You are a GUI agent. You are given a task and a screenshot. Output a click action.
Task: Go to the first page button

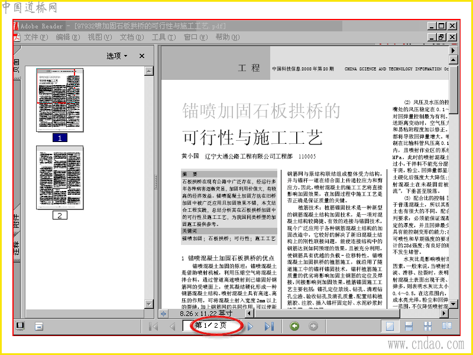pyautogui.click(x=154, y=327)
